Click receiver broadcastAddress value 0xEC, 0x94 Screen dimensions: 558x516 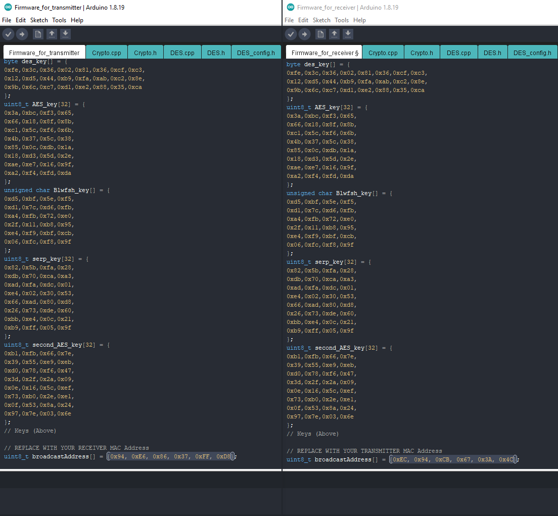pos(411,459)
